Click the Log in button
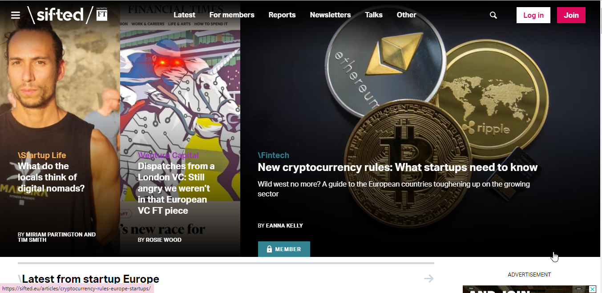602x293 pixels. pyautogui.click(x=533, y=15)
